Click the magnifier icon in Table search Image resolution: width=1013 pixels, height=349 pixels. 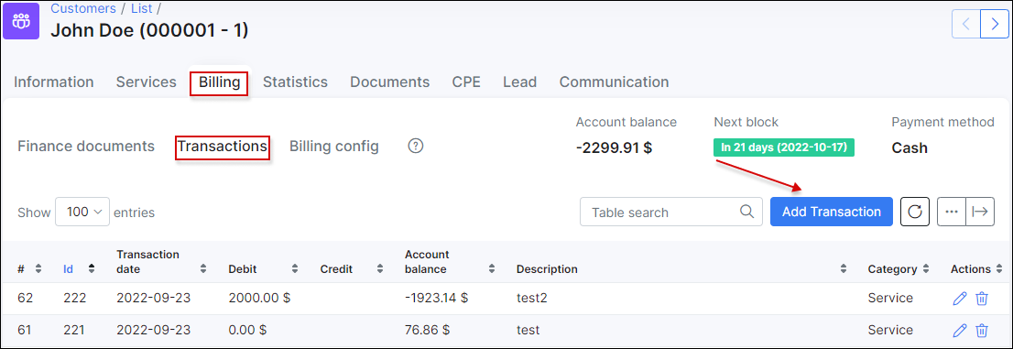pyautogui.click(x=746, y=212)
